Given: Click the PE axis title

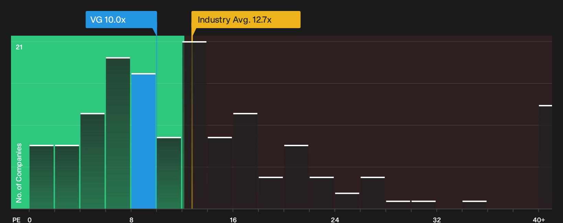Looking at the screenshot, I should tap(16, 220).
